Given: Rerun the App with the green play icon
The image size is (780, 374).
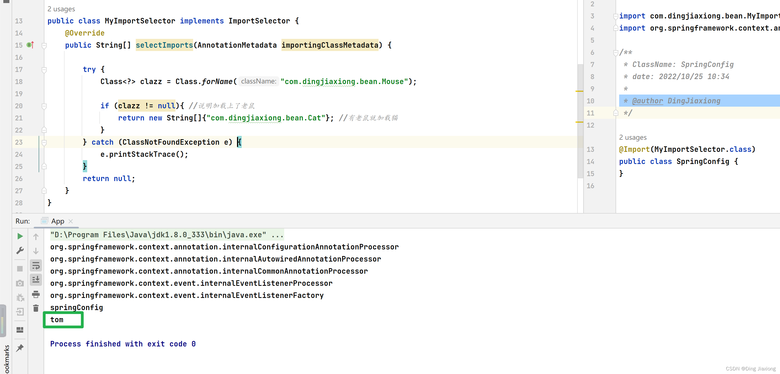Looking at the screenshot, I should pos(20,236).
